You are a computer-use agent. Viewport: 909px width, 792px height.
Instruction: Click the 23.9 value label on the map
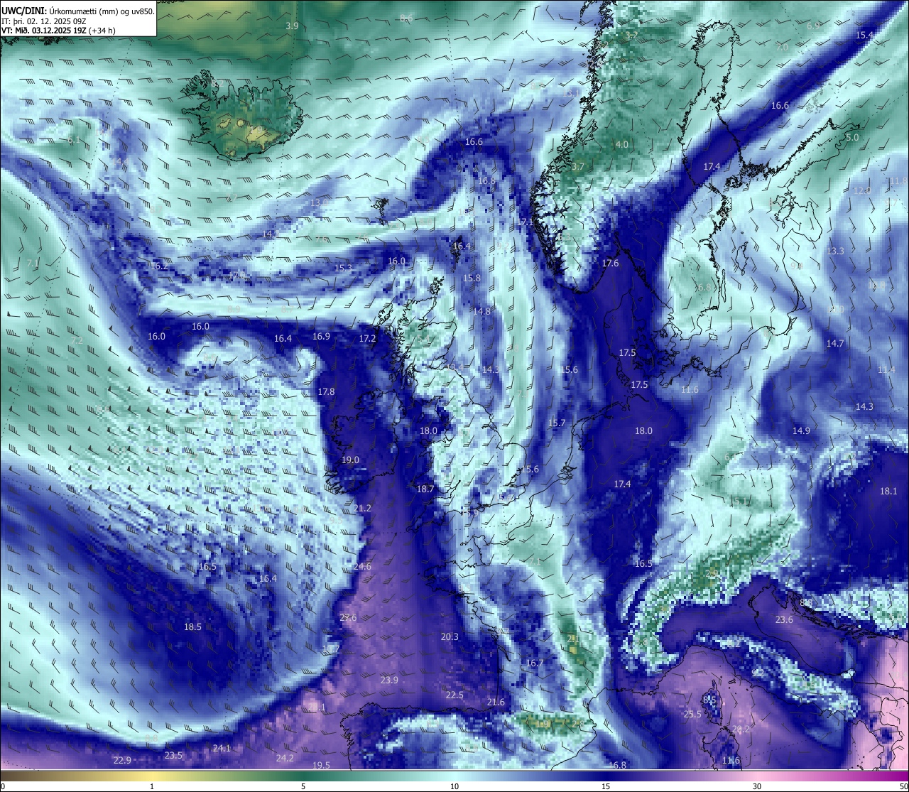(389, 680)
